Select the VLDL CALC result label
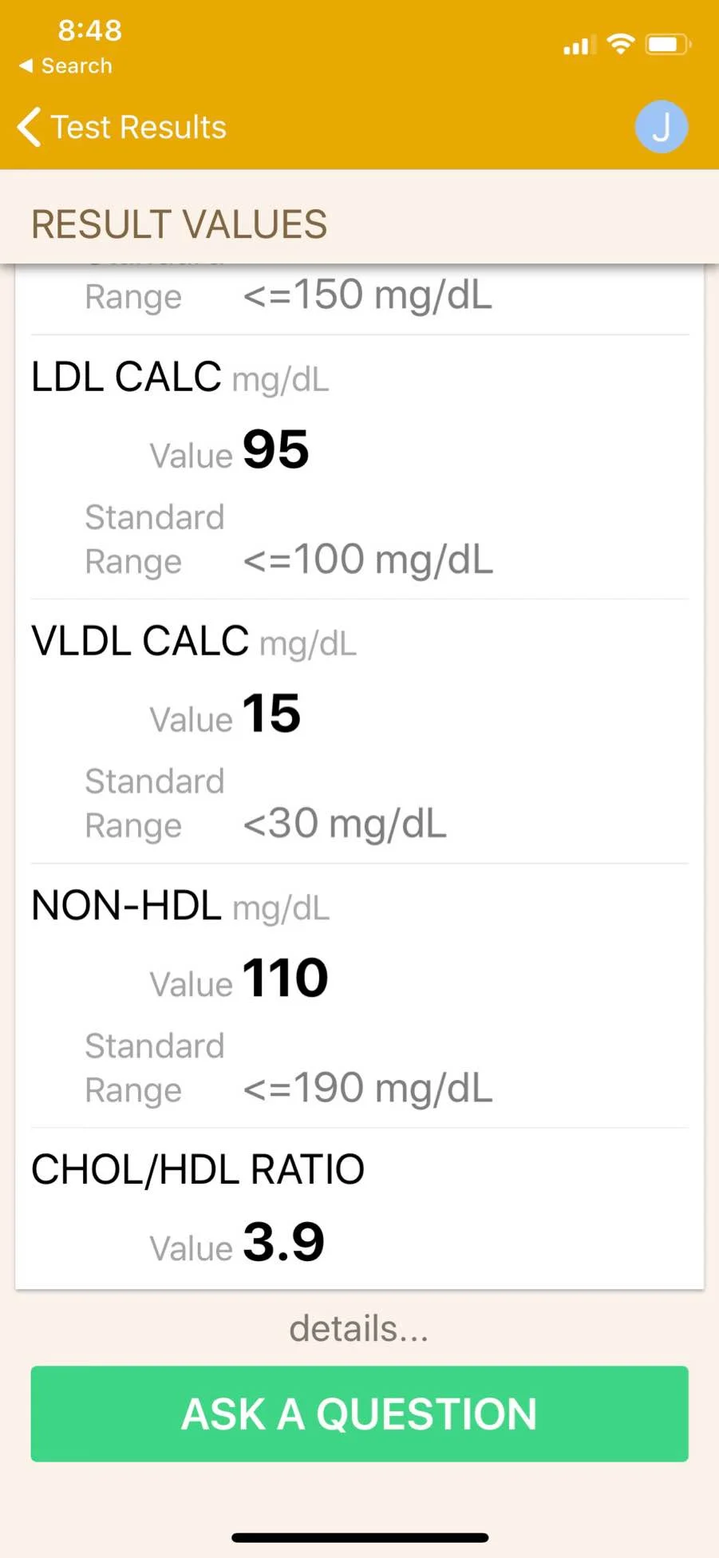 click(140, 641)
